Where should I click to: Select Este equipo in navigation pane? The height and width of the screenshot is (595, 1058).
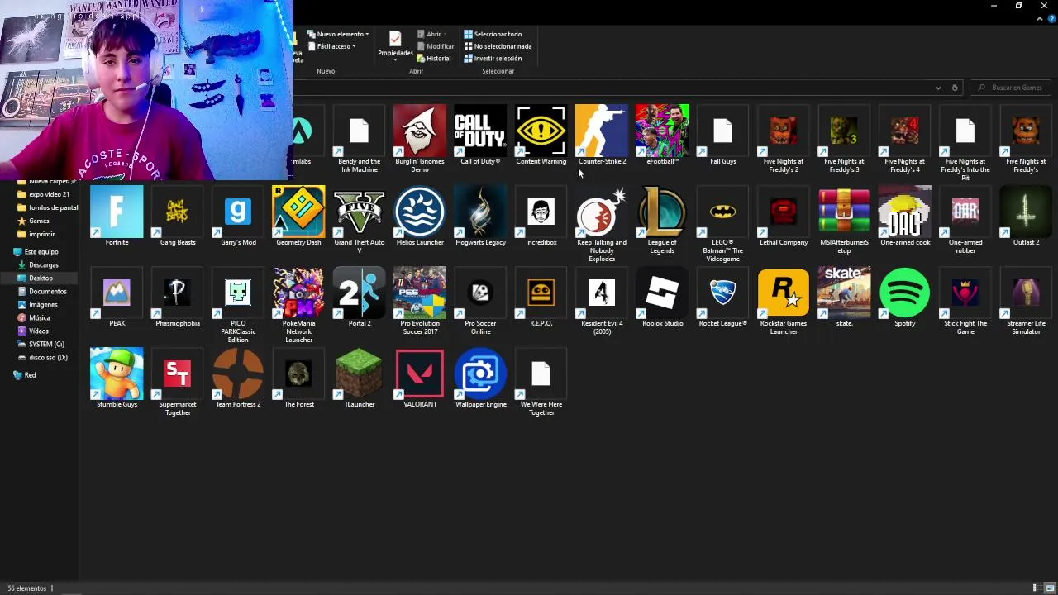(x=36, y=251)
